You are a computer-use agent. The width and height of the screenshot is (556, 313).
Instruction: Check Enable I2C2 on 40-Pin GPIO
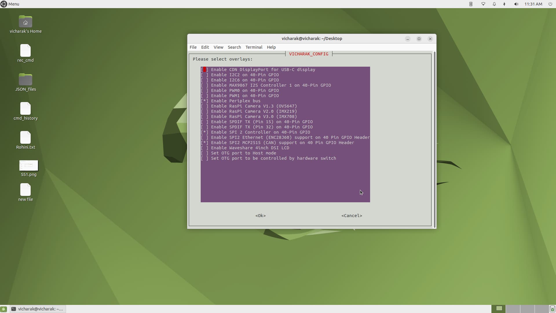[205, 75]
